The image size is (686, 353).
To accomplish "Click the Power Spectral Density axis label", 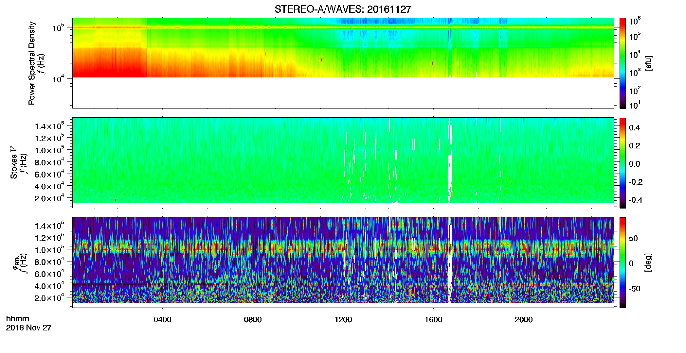I will click(31, 63).
